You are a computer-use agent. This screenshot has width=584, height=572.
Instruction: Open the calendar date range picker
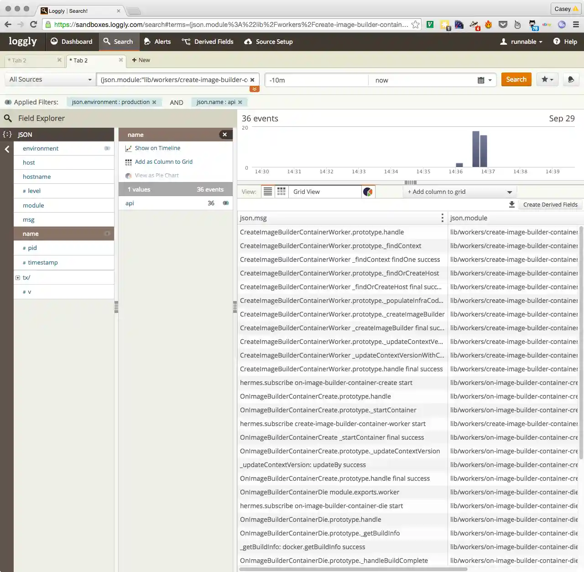(x=484, y=80)
